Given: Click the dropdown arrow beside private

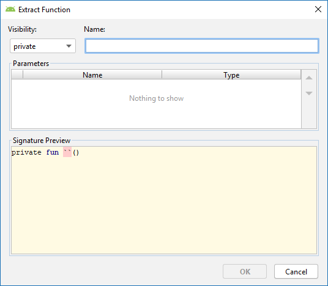Looking at the screenshot, I should [69, 46].
